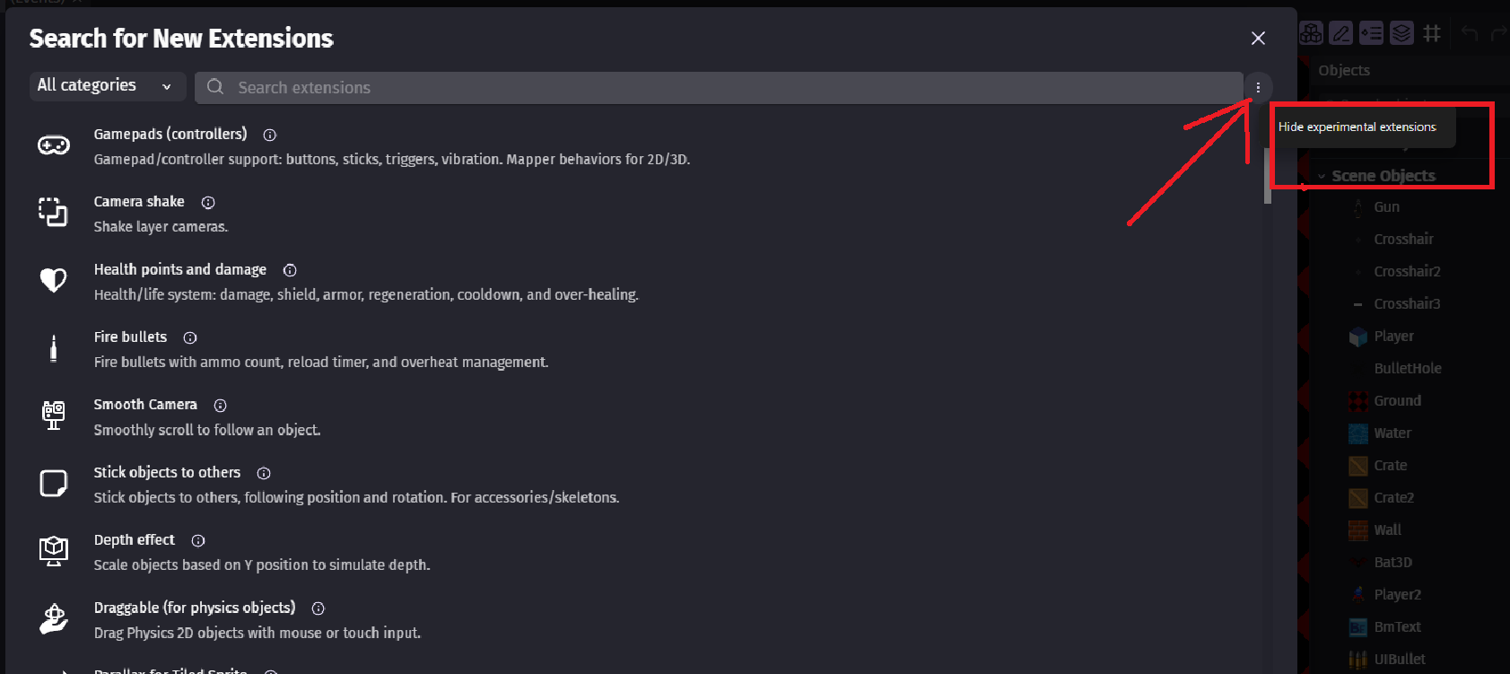Open info for Health points and damage
The width and height of the screenshot is (1510, 674).
coord(290,270)
